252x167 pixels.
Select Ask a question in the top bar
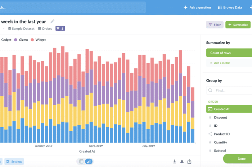tap(197, 7)
